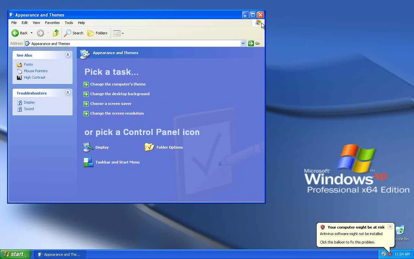Open the Display control panel icon

click(88, 147)
